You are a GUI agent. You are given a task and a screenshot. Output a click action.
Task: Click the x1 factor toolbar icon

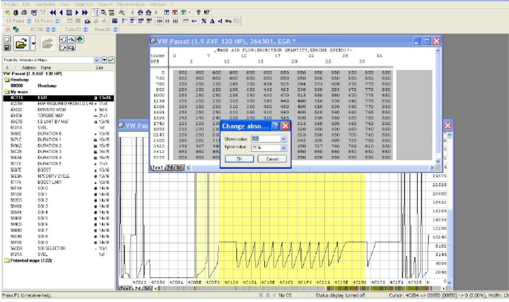220,21
